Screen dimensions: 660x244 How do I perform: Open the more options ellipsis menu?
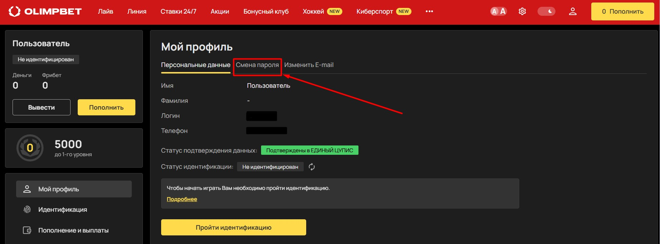(429, 11)
